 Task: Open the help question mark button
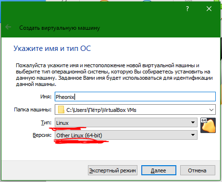pyautogui.click(x=187, y=9)
